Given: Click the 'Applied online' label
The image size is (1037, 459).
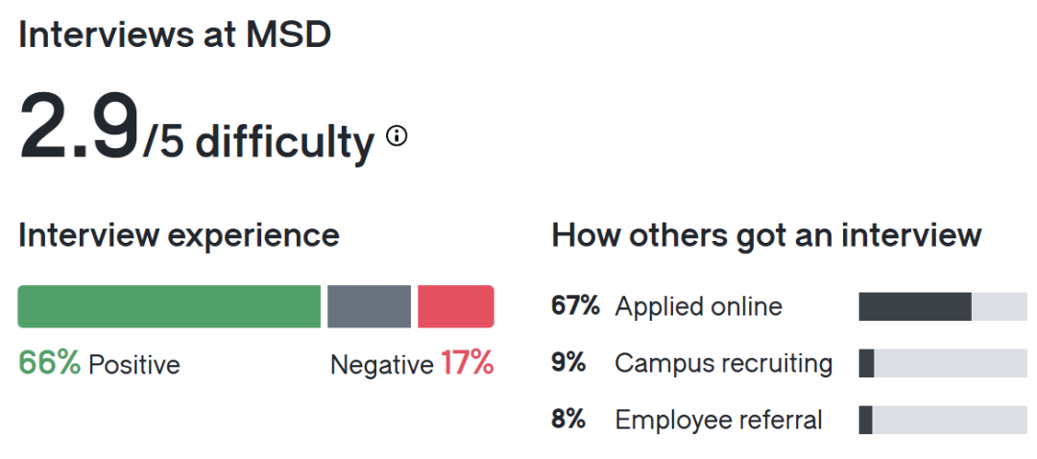Looking at the screenshot, I should pos(698,306).
